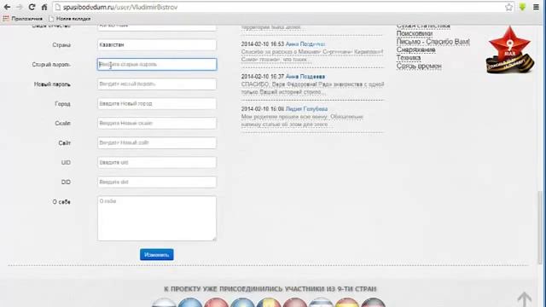Click the Город input field

point(157,104)
